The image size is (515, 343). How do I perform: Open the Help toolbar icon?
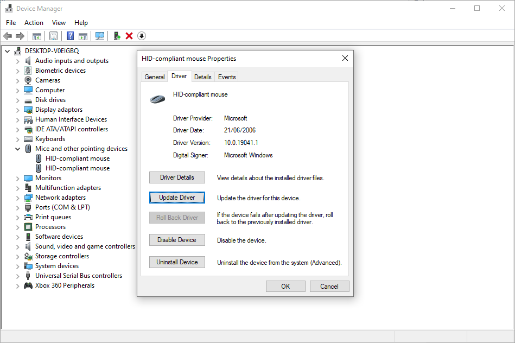pyautogui.click(x=70, y=36)
